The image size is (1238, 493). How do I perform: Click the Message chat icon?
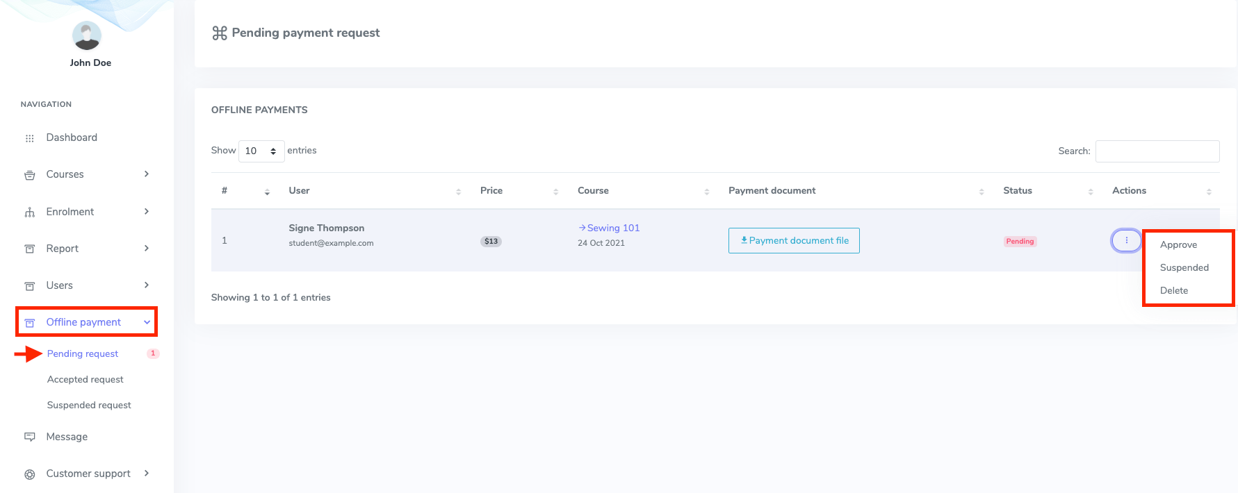click(x=29, y=437)
